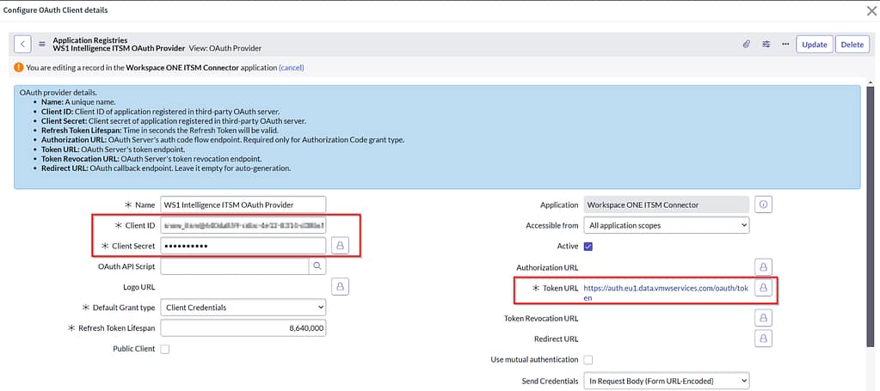Viewport: 880px width, 391px height.
Task: Click into the Client Secret field
Action: (243, 246)
